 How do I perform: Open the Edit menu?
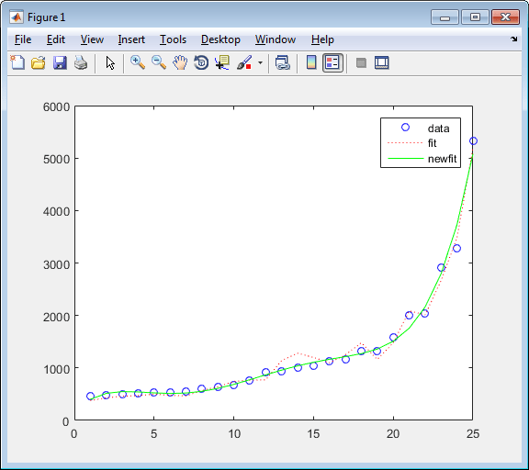(56, 39)
